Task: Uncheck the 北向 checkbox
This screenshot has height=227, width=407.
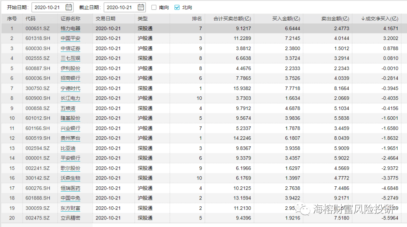Action: click(177, 8)
